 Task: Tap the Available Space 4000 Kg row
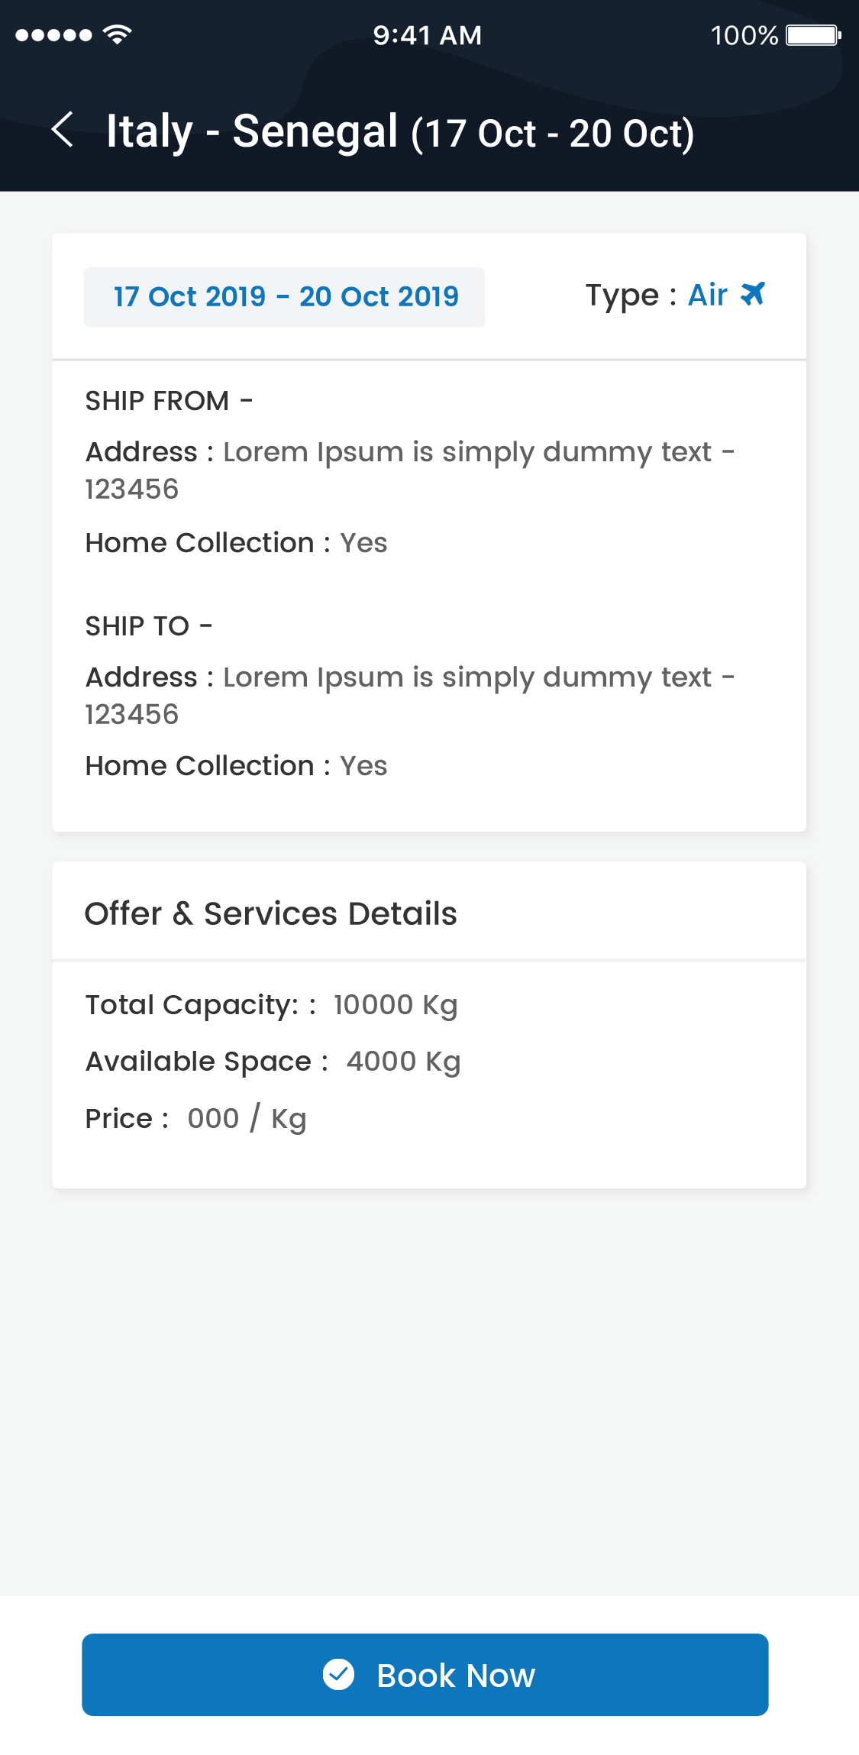pos(273,1062)
